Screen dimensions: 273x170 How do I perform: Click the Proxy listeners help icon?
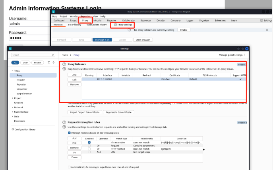coord(64,64)
